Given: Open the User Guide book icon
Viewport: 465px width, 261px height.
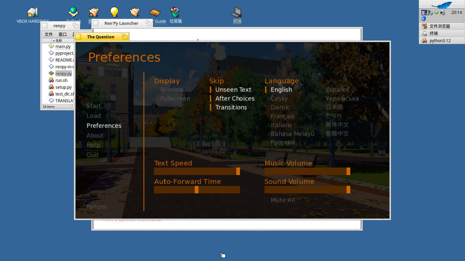Looking at the screenshot, I should (x=155, y=13).
